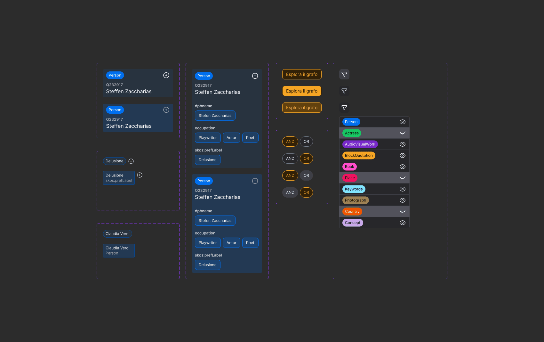Click the orange-red Country tag
544x342 pixels.
352,211
